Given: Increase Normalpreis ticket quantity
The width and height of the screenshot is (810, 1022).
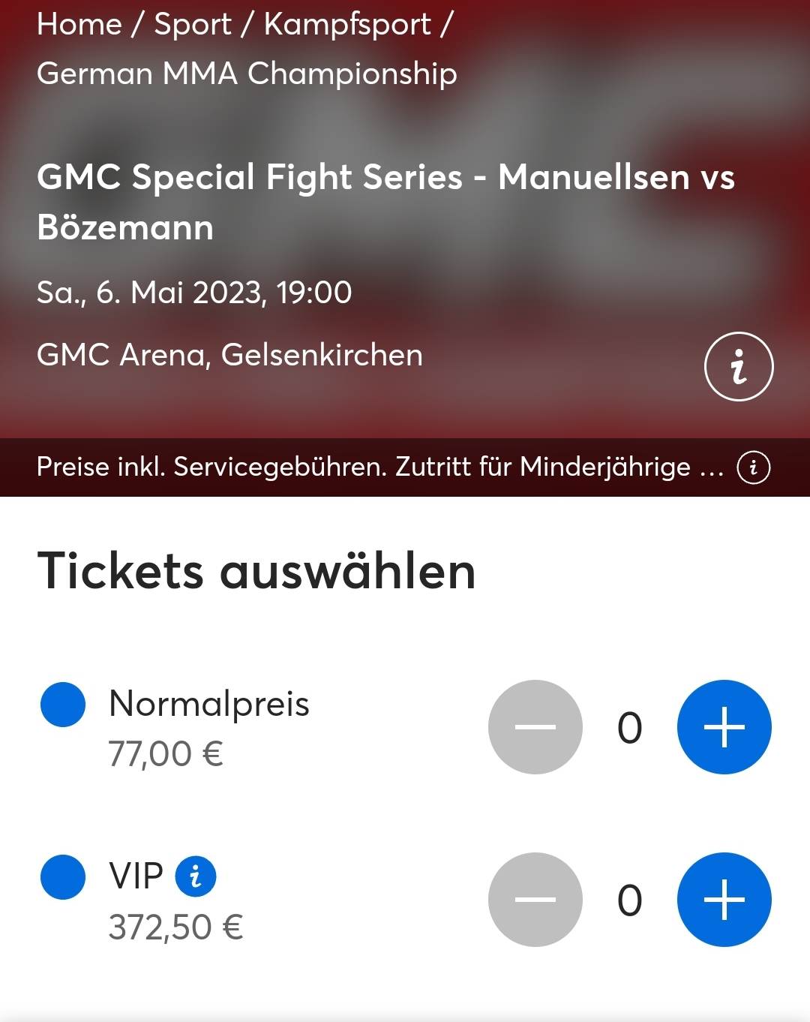Looking at the screenshot, I should coord(724,727).
